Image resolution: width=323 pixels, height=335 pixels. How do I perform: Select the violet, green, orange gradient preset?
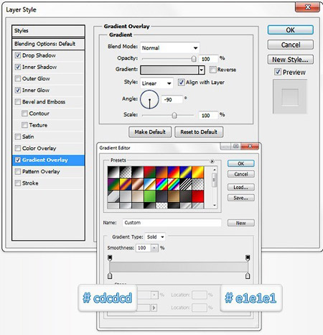(113, 184)
